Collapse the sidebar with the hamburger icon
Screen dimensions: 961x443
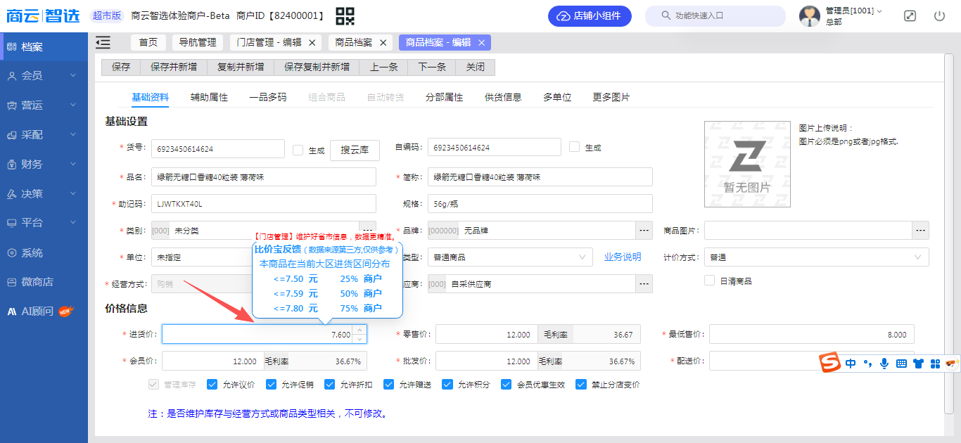(x=103, y=43)
